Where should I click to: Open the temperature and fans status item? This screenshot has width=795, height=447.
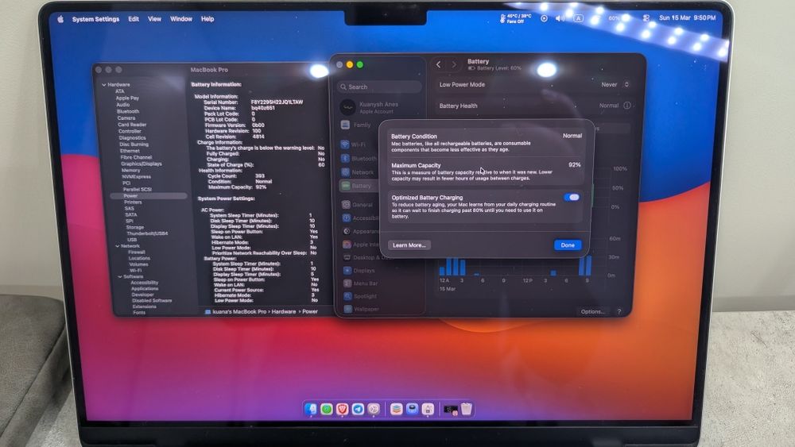[x=516, y=19]
